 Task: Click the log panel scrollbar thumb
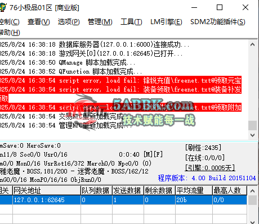click(253, 125)
